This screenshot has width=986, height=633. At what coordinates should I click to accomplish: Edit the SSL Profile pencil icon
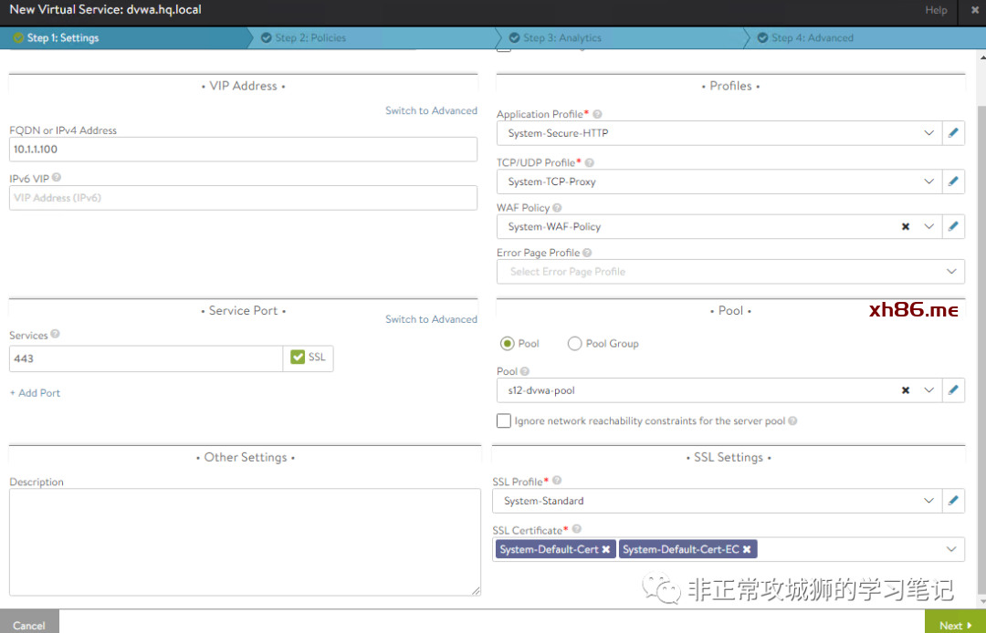(x=953, y=501)
